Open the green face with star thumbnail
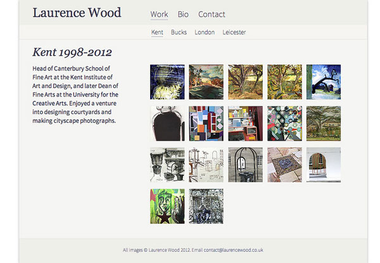 pos(167,206)
